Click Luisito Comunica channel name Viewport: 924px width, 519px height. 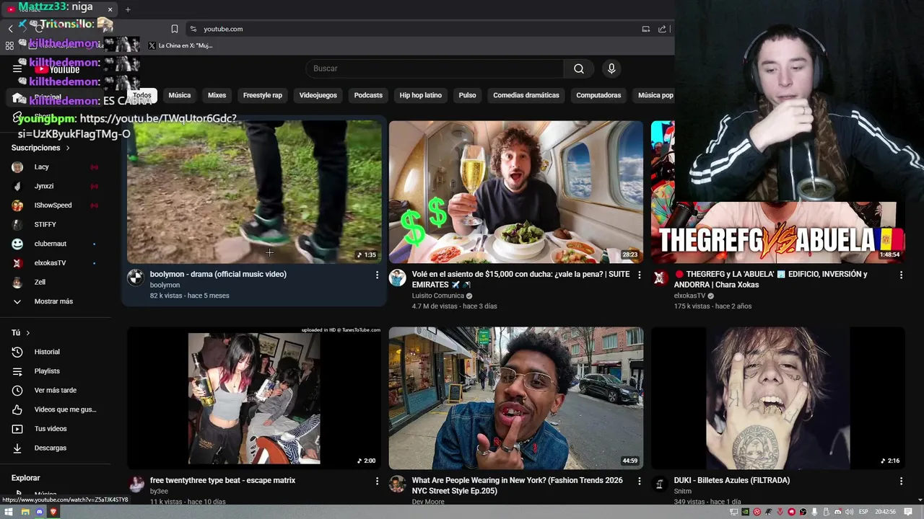(x=437, y=296)
